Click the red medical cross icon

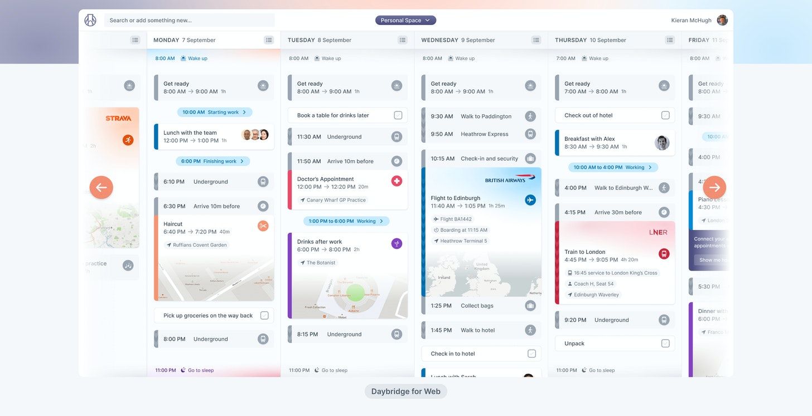397,181
